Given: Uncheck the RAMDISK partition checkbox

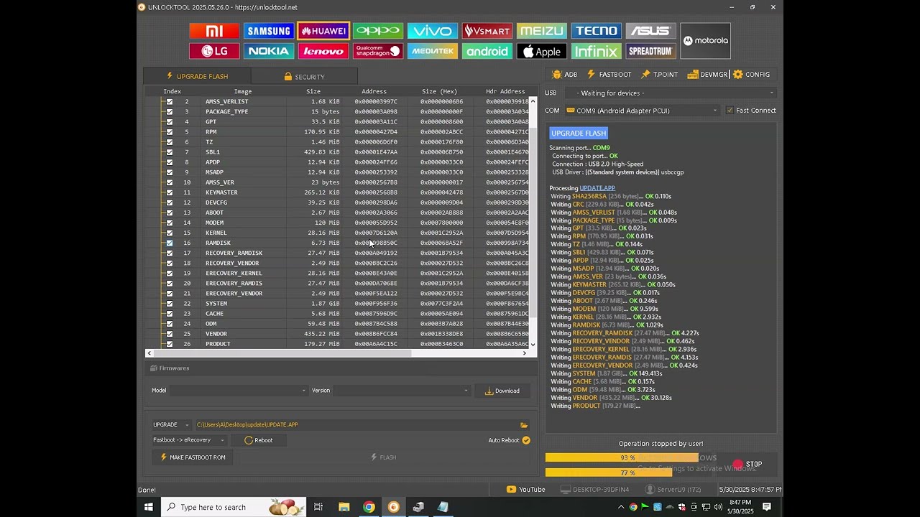Looking at the screenshot, I should point(170,243).
